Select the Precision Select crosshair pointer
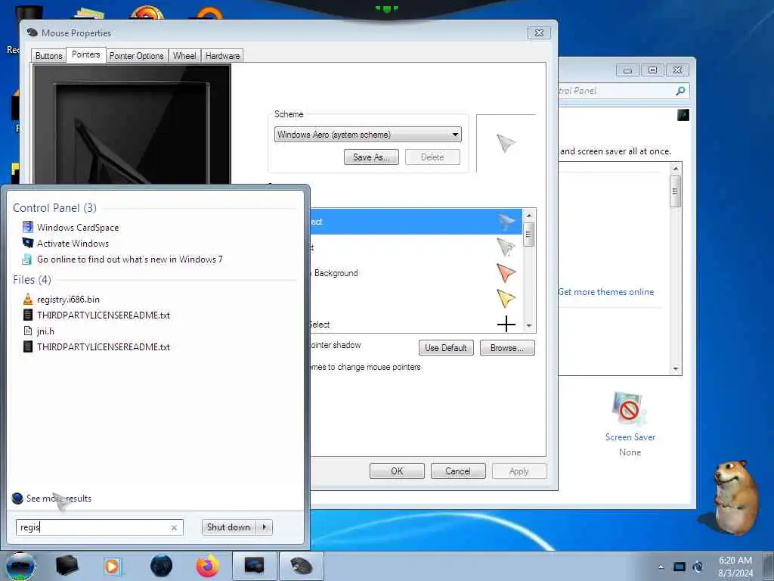The width and height of the screenshot is (774, 581). pyautogui.click(x=416, y=323)
